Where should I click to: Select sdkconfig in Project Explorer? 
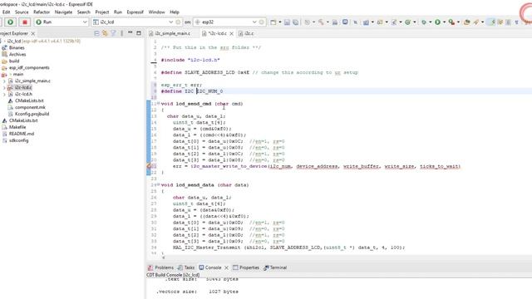click(x=15, y=140)
